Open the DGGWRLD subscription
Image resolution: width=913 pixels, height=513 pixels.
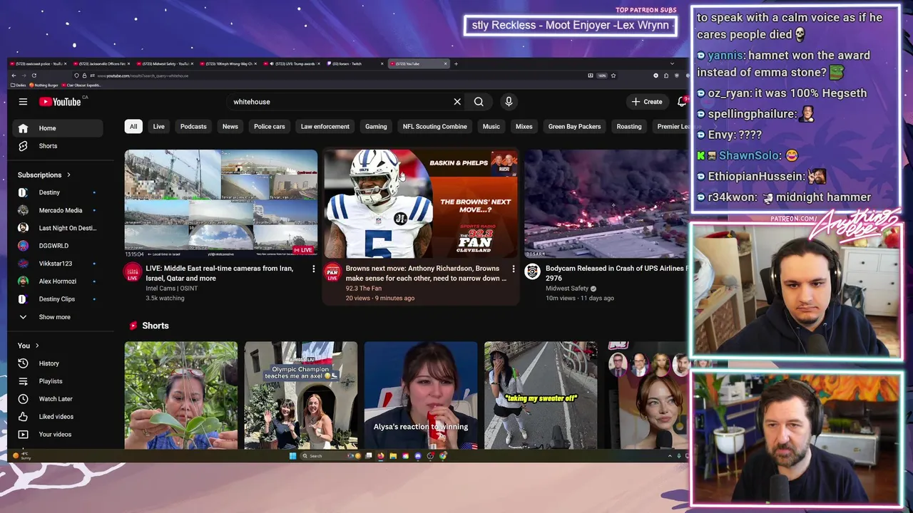[x=57, y=246]
